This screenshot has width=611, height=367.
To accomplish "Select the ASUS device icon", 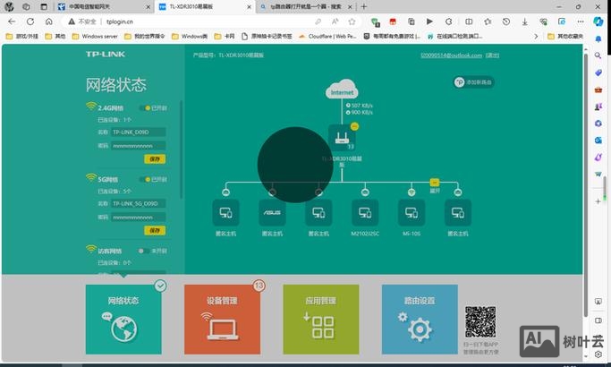I will [271, 212].
